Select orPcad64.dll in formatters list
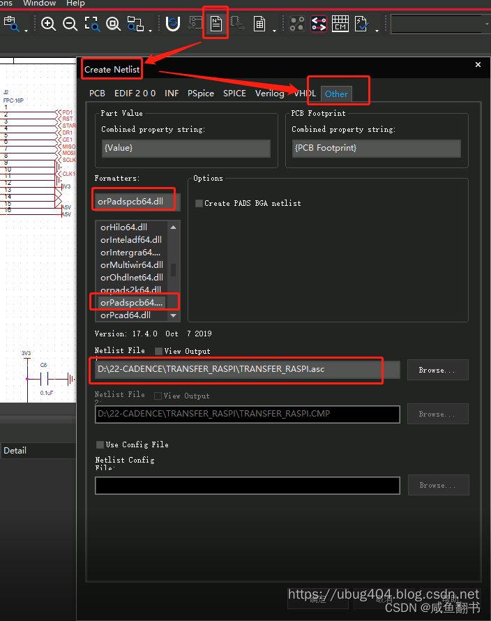Screen dimensions: 491x621 [126, 315]
